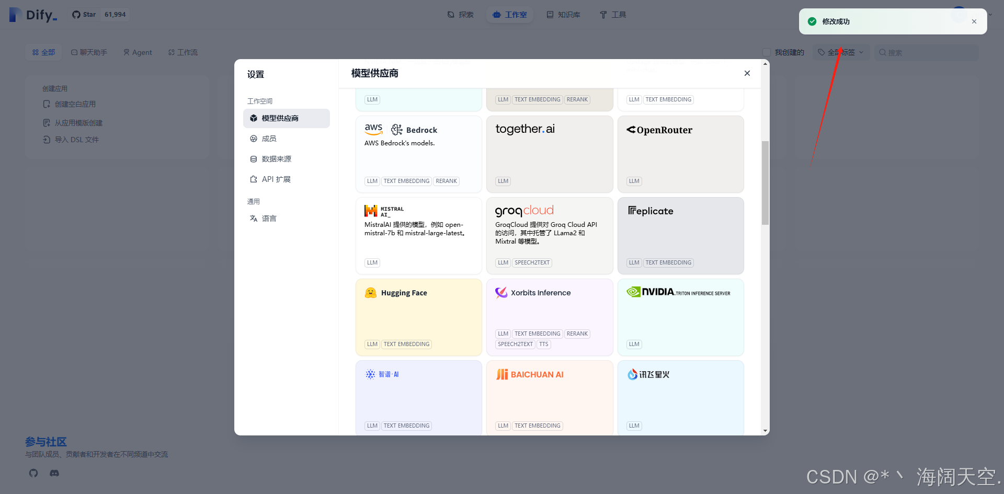Click the TEXT EMBEDDING tag on Hugging Face card
This screenshot has width=1004, height=494.
click(406, 344)
